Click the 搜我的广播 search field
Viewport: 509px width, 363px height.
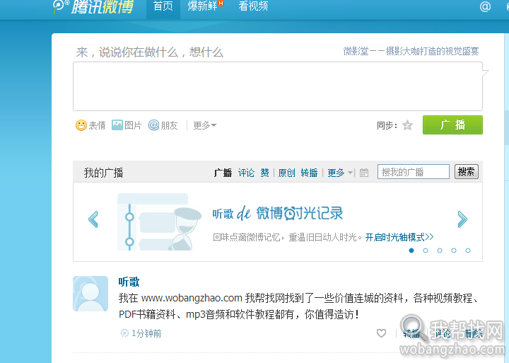click(x=414, y=171)
